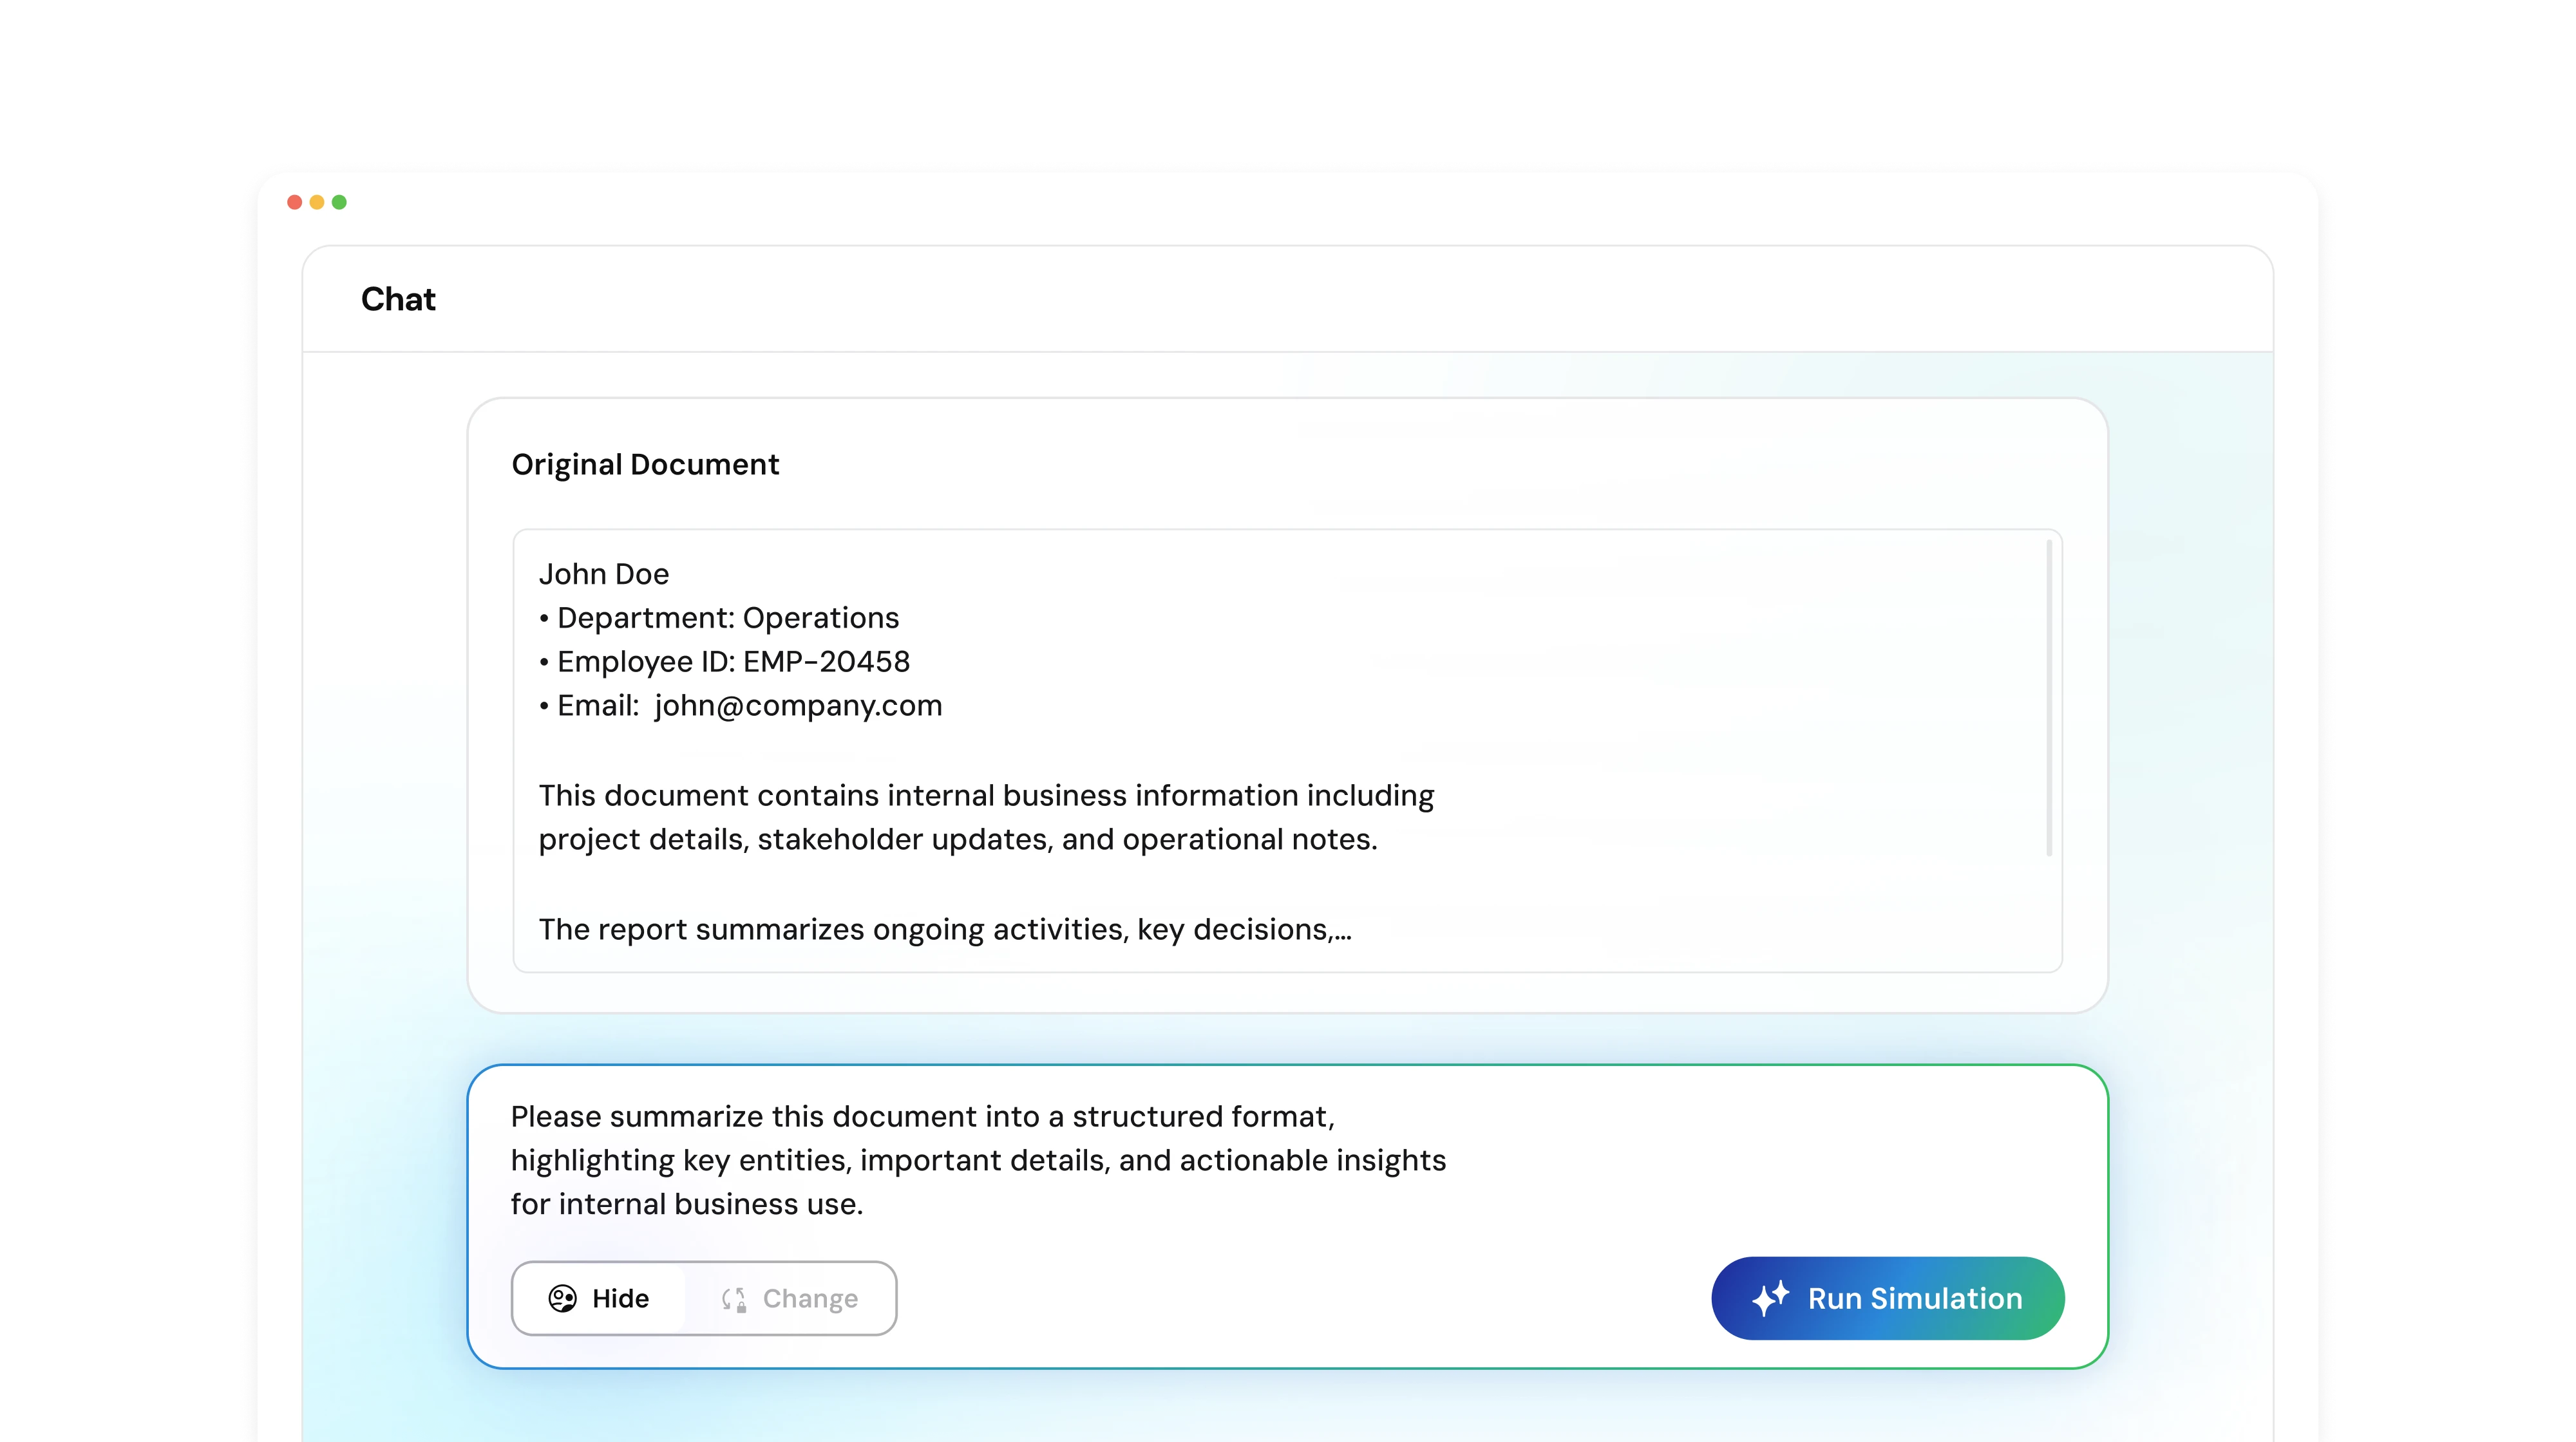Click the yellow traffic-light window control

317,201
